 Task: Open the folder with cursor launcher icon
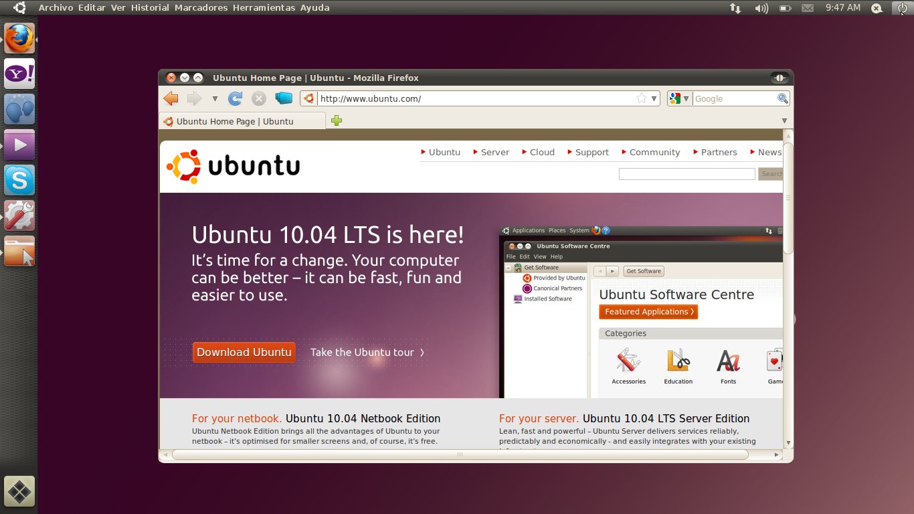[x=19, y=251]
